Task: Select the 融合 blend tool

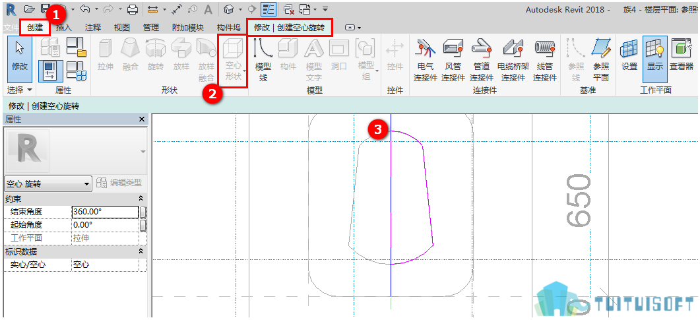Action: (x=131, y=55)
